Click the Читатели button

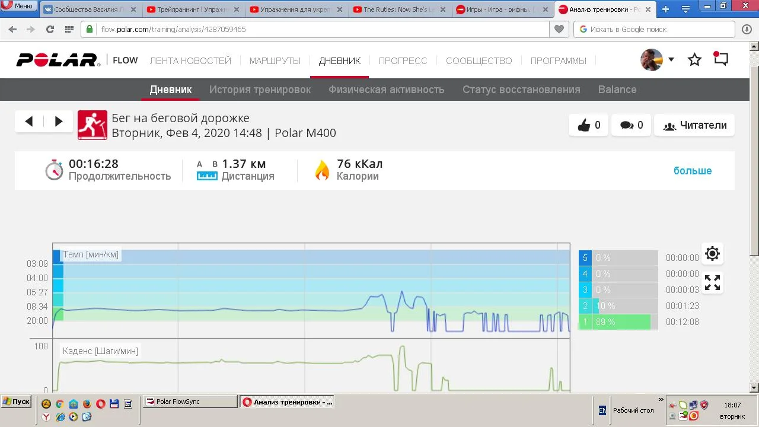[x=694, y=125]
